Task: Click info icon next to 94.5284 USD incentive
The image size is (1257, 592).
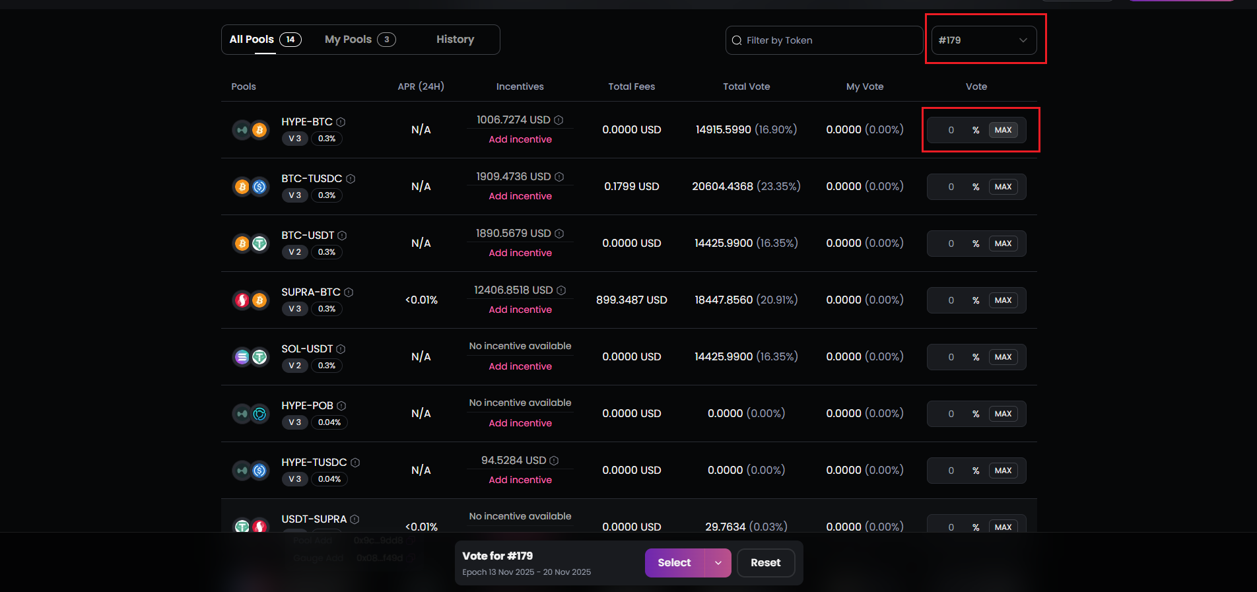Action: (554, 461)
